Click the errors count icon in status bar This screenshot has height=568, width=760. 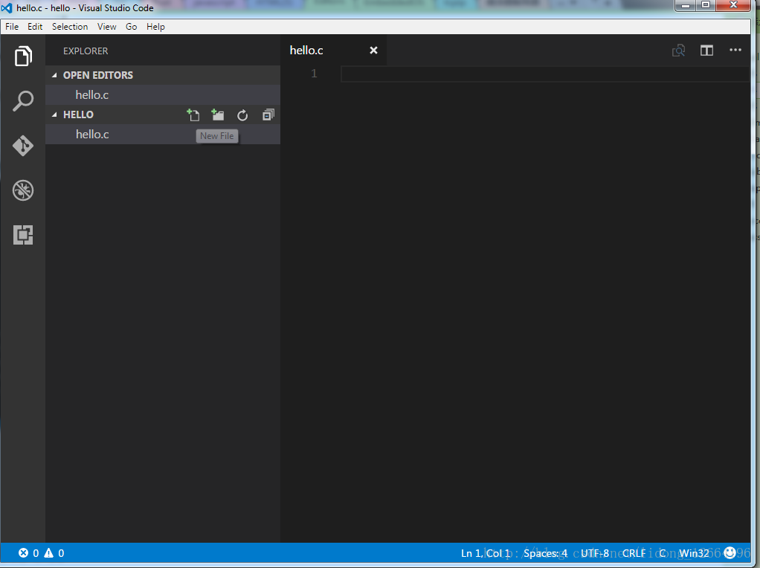[23, 553]
